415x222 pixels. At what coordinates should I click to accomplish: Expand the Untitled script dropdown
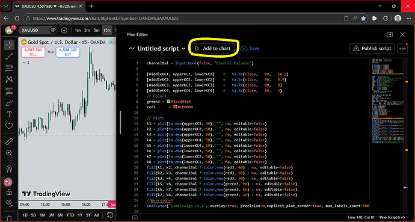click(183, 49)
